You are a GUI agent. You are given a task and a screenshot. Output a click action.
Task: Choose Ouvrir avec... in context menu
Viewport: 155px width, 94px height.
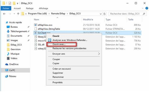click(x=59, y=44)
